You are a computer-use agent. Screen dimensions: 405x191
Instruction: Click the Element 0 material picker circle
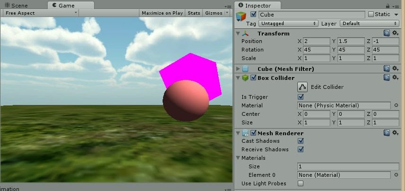[x=396, y=175]
